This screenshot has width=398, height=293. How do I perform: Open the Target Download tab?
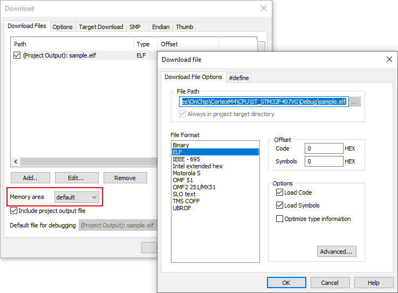point(101,27)
